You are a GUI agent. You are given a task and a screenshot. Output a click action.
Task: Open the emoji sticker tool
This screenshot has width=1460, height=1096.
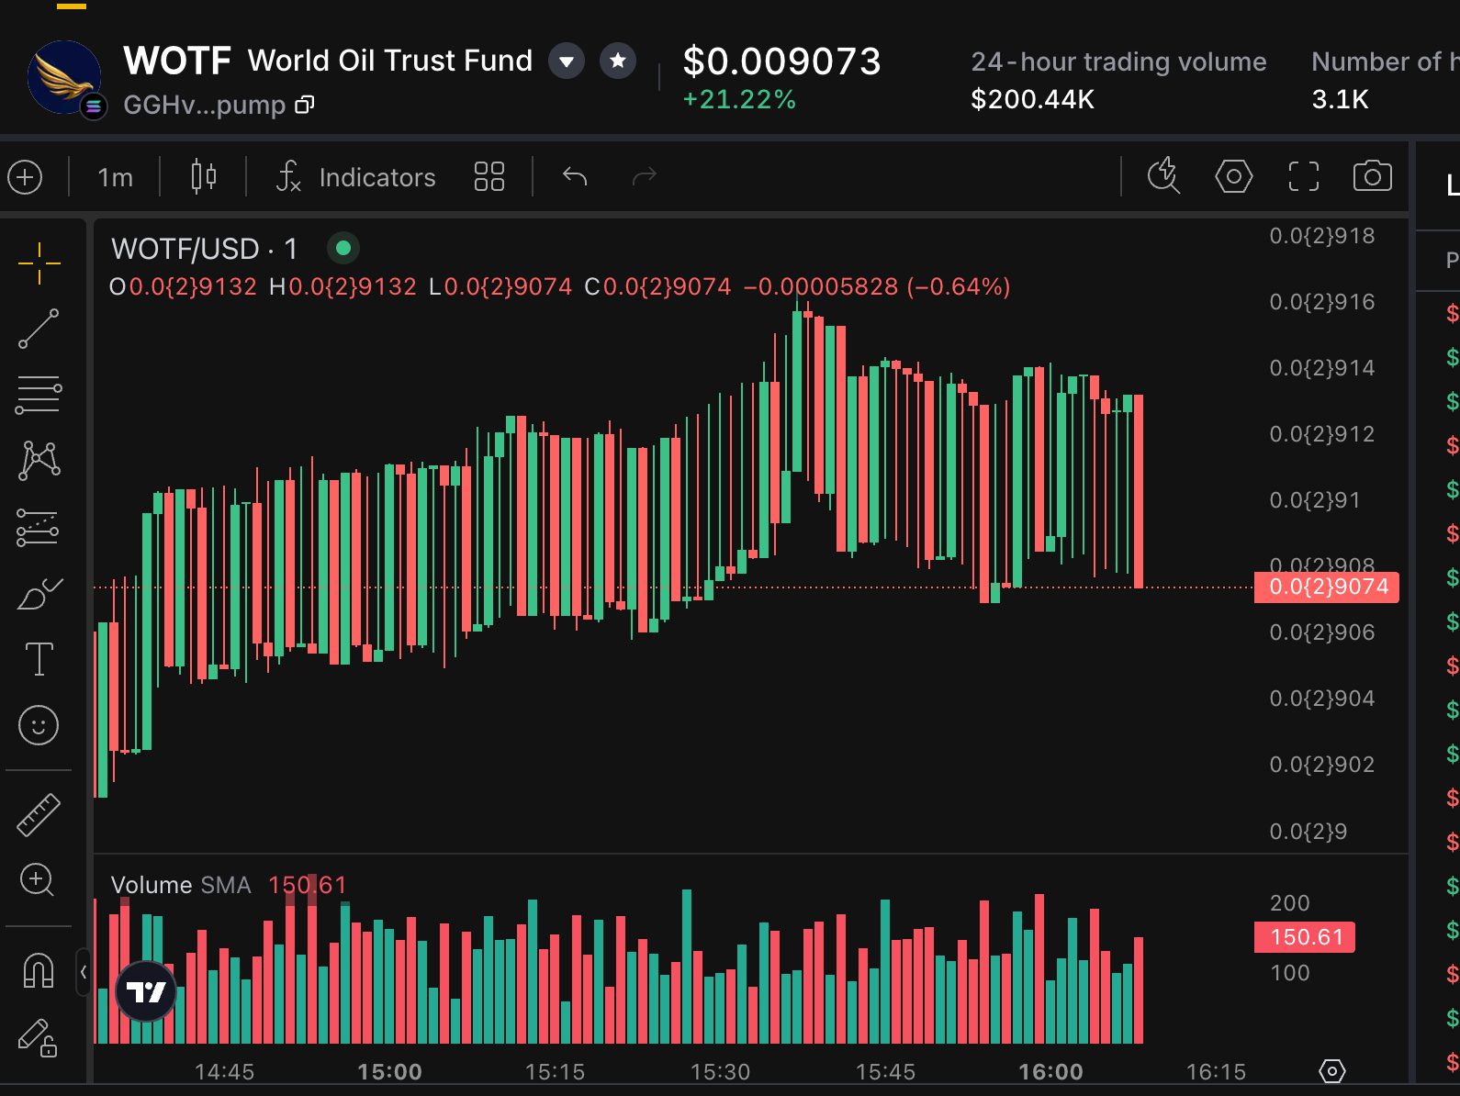point(39,725)
